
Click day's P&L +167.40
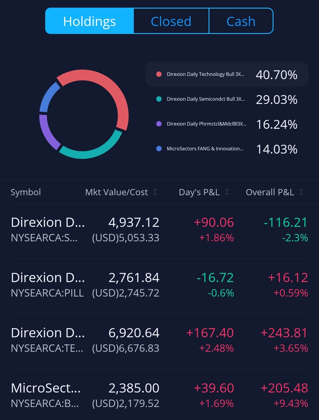pos(210,333)
